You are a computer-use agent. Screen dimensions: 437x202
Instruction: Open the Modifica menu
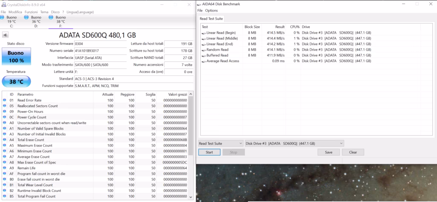click(15, 12)
